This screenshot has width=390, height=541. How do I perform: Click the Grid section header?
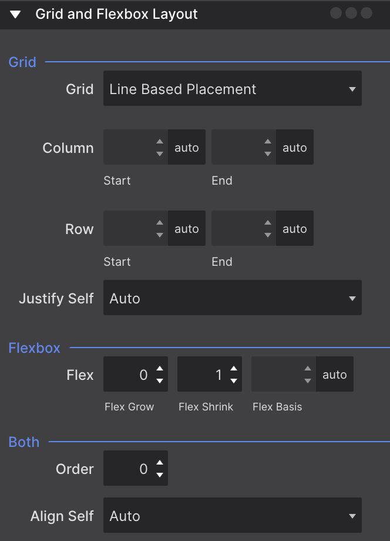point(22,62)
